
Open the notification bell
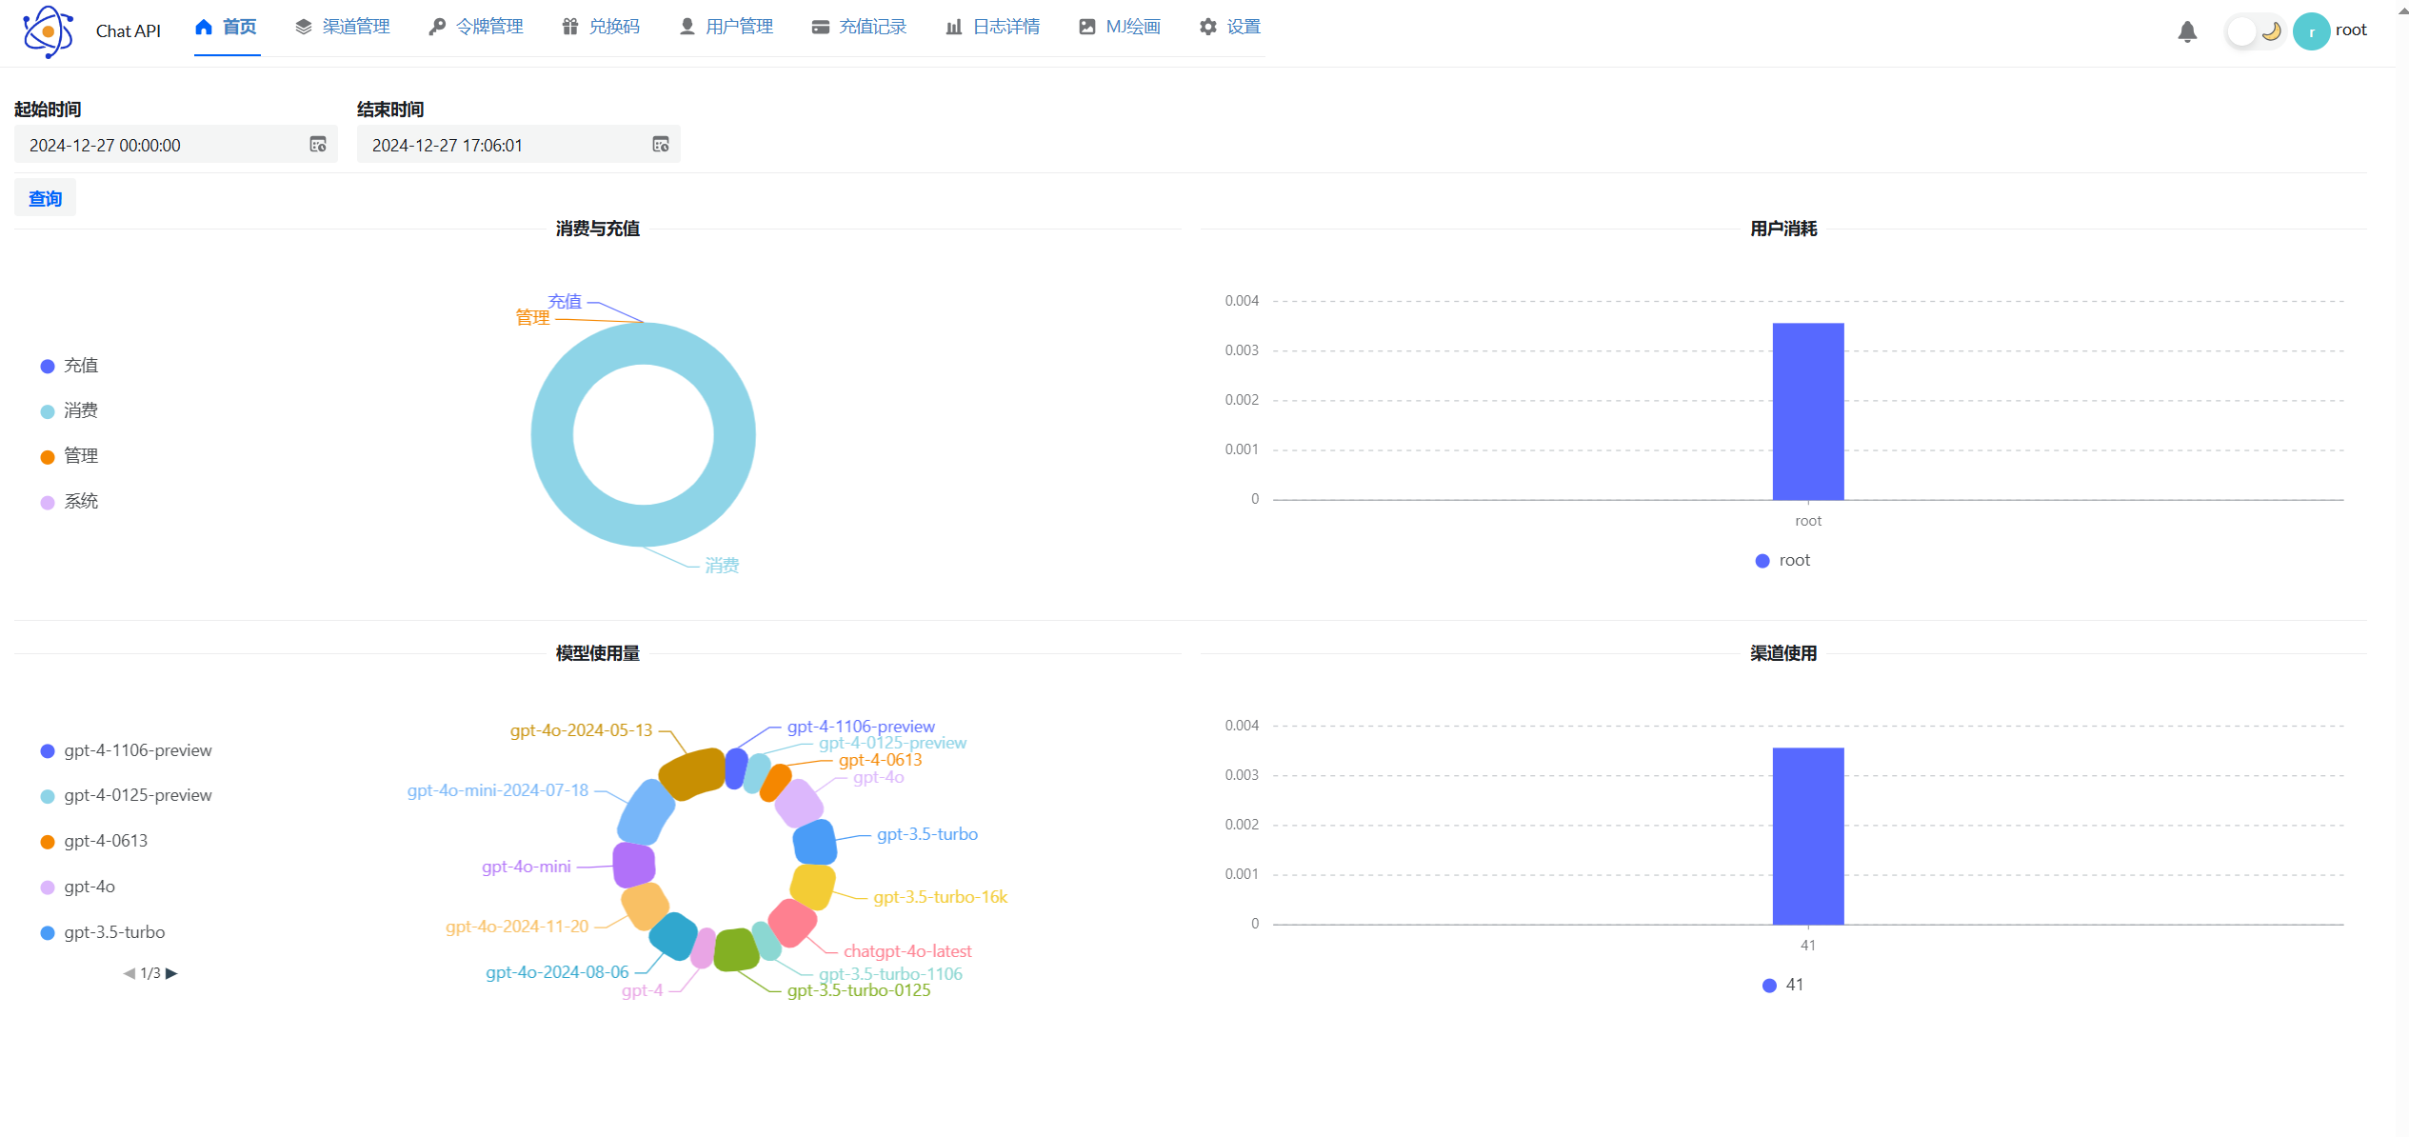(x=2187, y=31)
